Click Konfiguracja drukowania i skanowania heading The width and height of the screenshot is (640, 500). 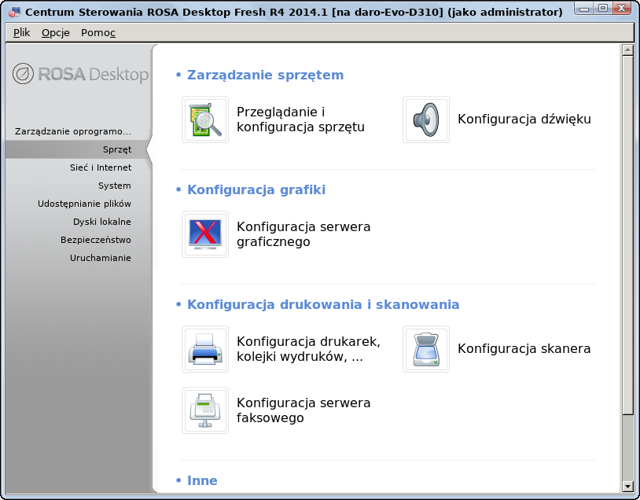coord(323,304)
